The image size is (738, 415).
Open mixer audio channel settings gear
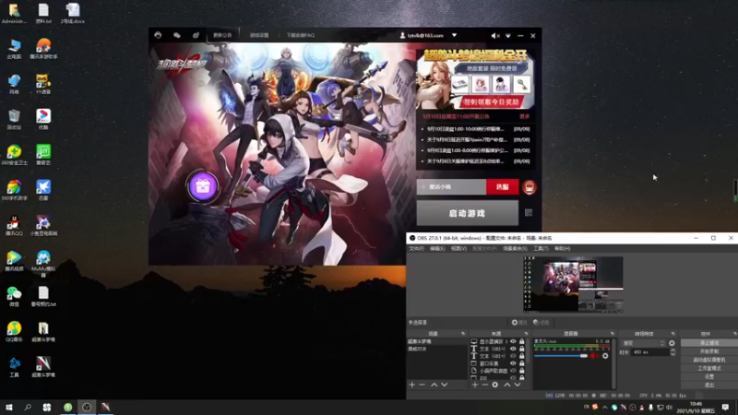(605, 356)
